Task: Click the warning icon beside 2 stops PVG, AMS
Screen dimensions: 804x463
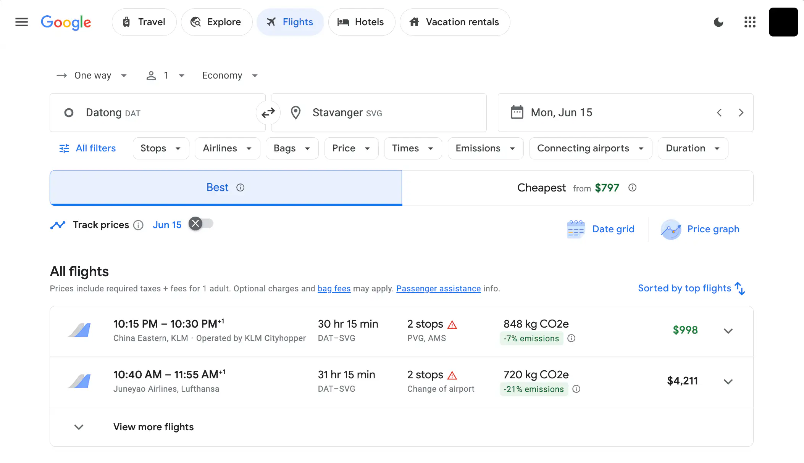Action: [453, 324]
